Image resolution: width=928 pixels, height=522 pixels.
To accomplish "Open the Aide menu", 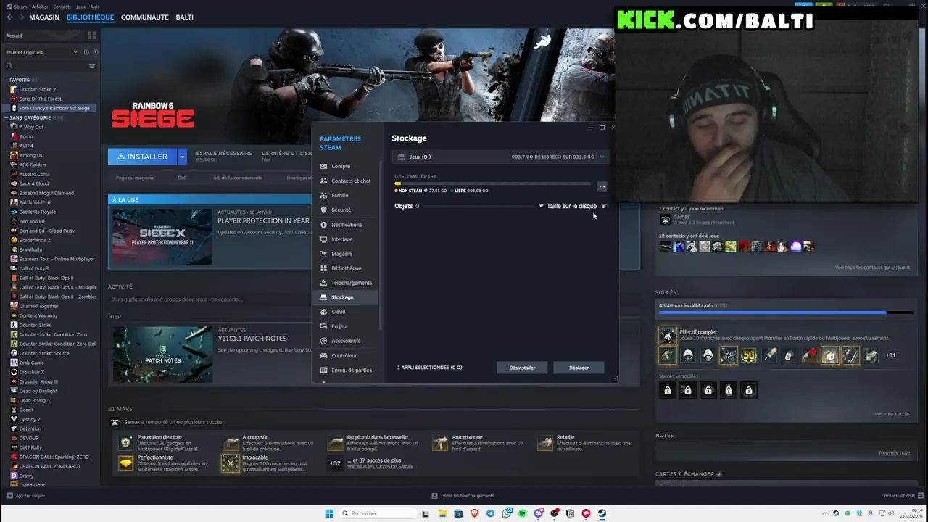I will pyautogui.click(x=95, y=7).
